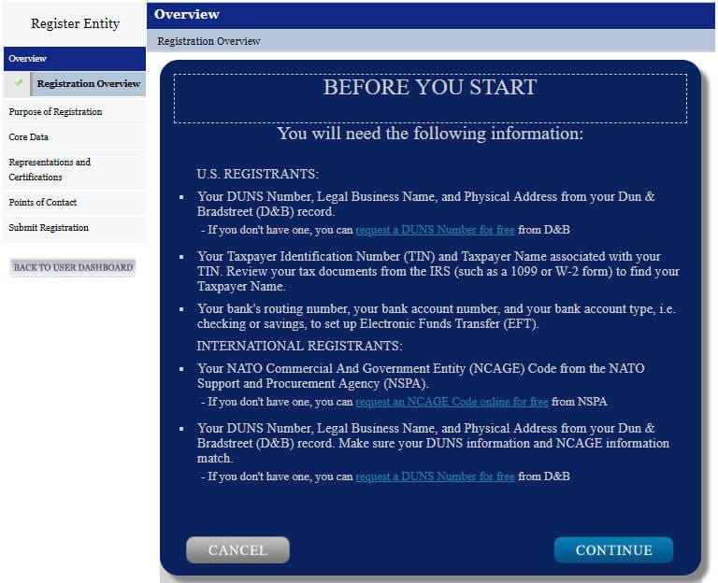Open request an NCAGE Code online link
Viewport: 718px width, 583px height.
[452, 402]
